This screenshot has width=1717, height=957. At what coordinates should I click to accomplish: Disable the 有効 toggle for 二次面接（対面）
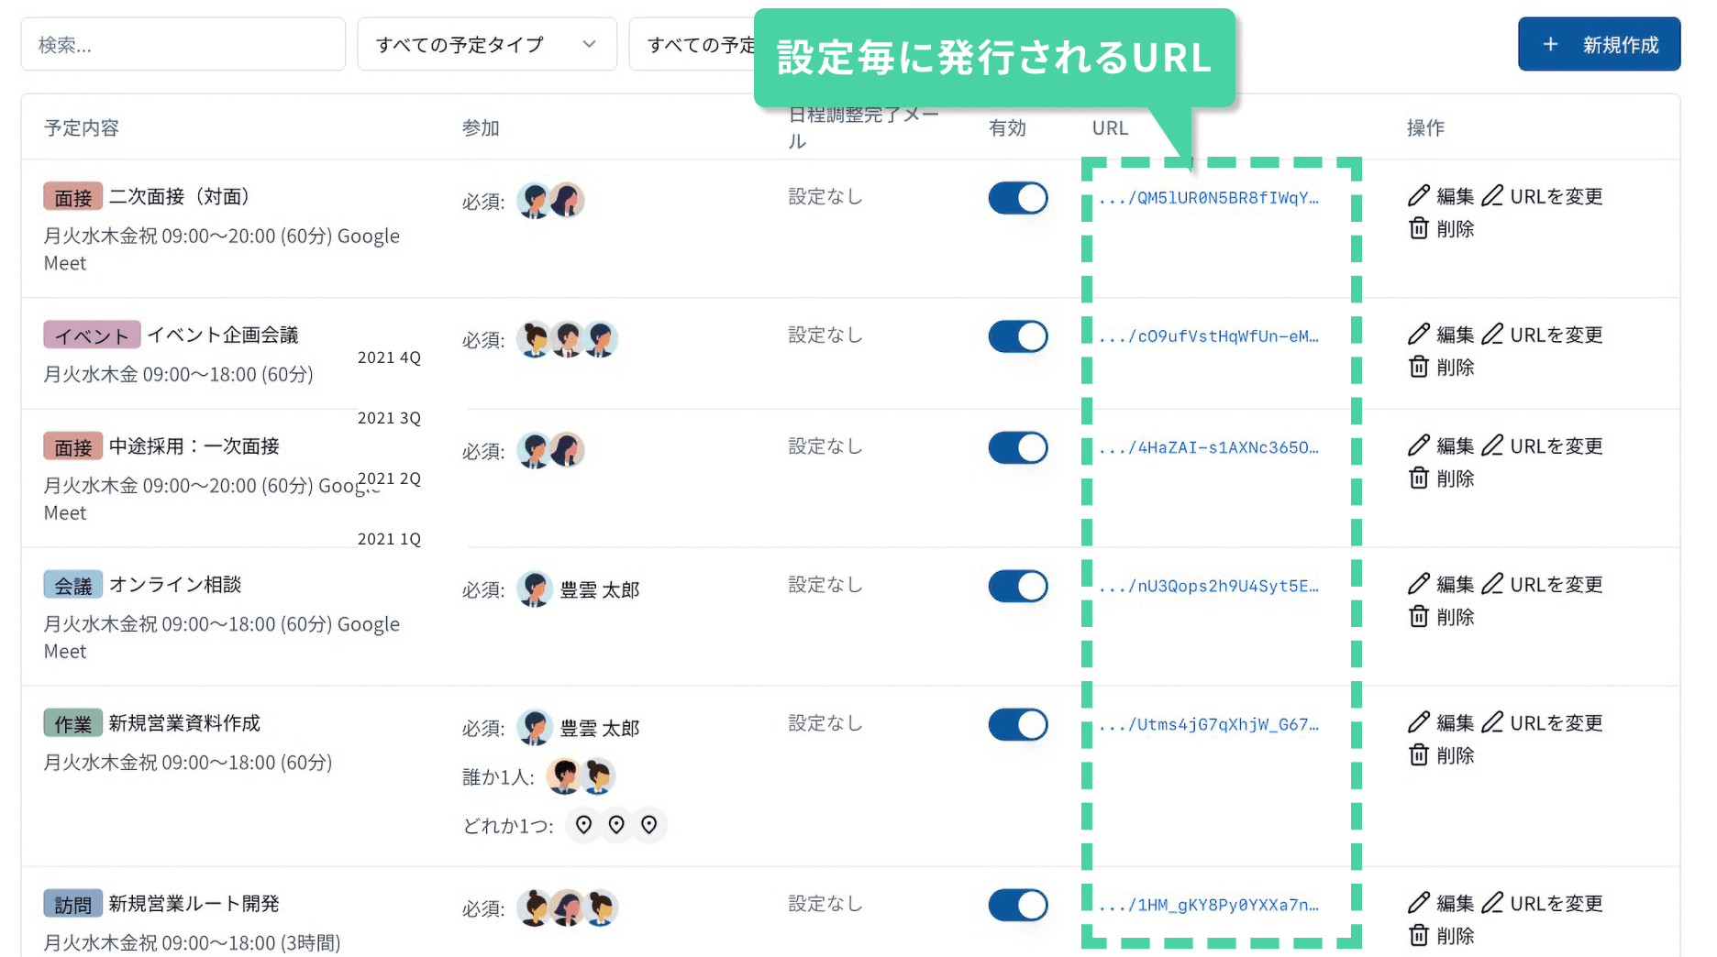[1018, 198]
